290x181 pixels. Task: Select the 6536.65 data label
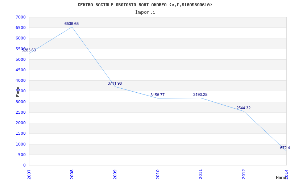pos(71,24)
